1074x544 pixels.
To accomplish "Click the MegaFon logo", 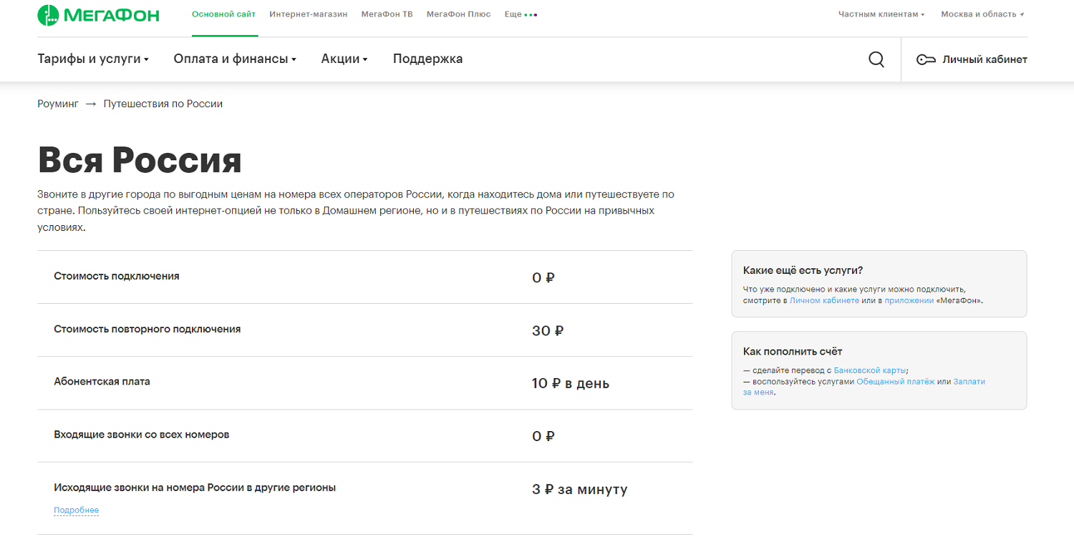I will (99, 14).
